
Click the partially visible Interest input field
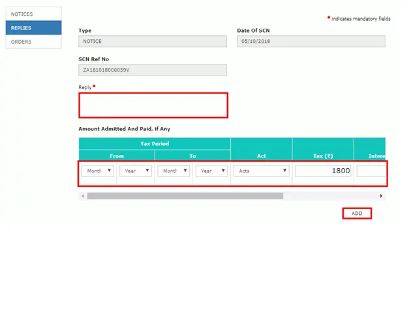(370, 171)
